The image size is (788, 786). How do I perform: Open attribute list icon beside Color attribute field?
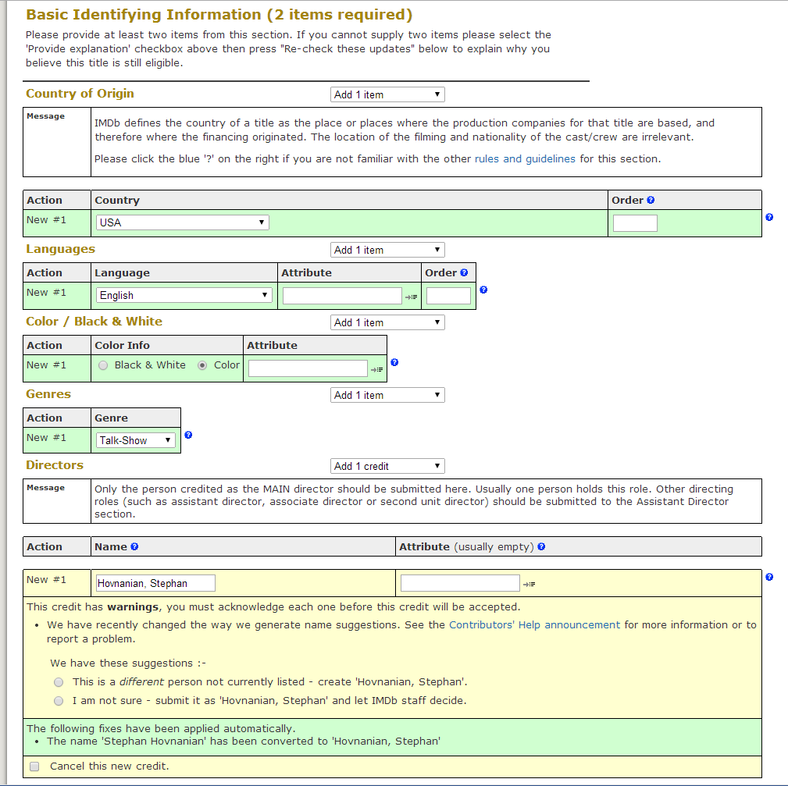[x=376, y=369]
